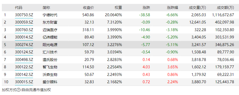Click the 代码 column header

[19, 8]
